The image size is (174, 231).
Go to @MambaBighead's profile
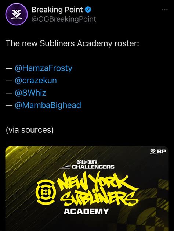48,105
